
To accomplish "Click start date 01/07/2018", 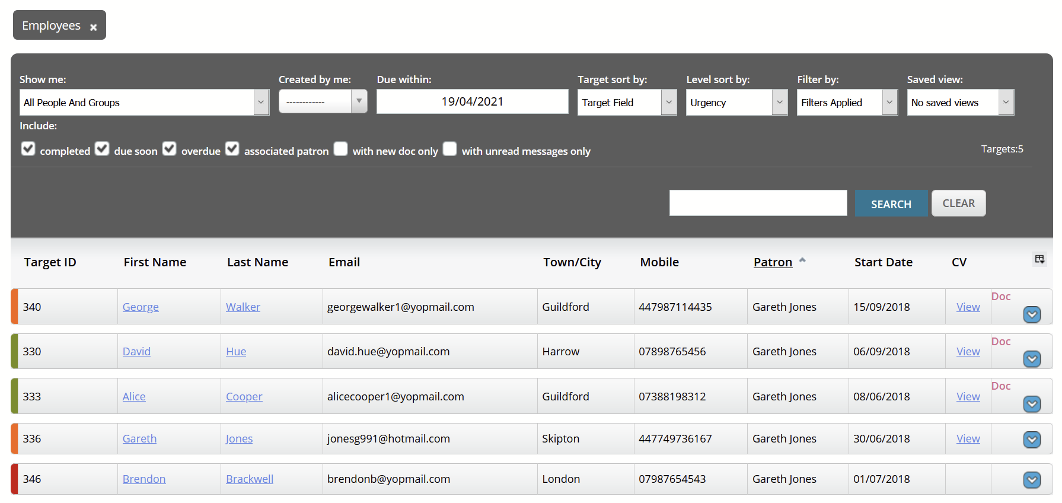I will coord(881,479).
